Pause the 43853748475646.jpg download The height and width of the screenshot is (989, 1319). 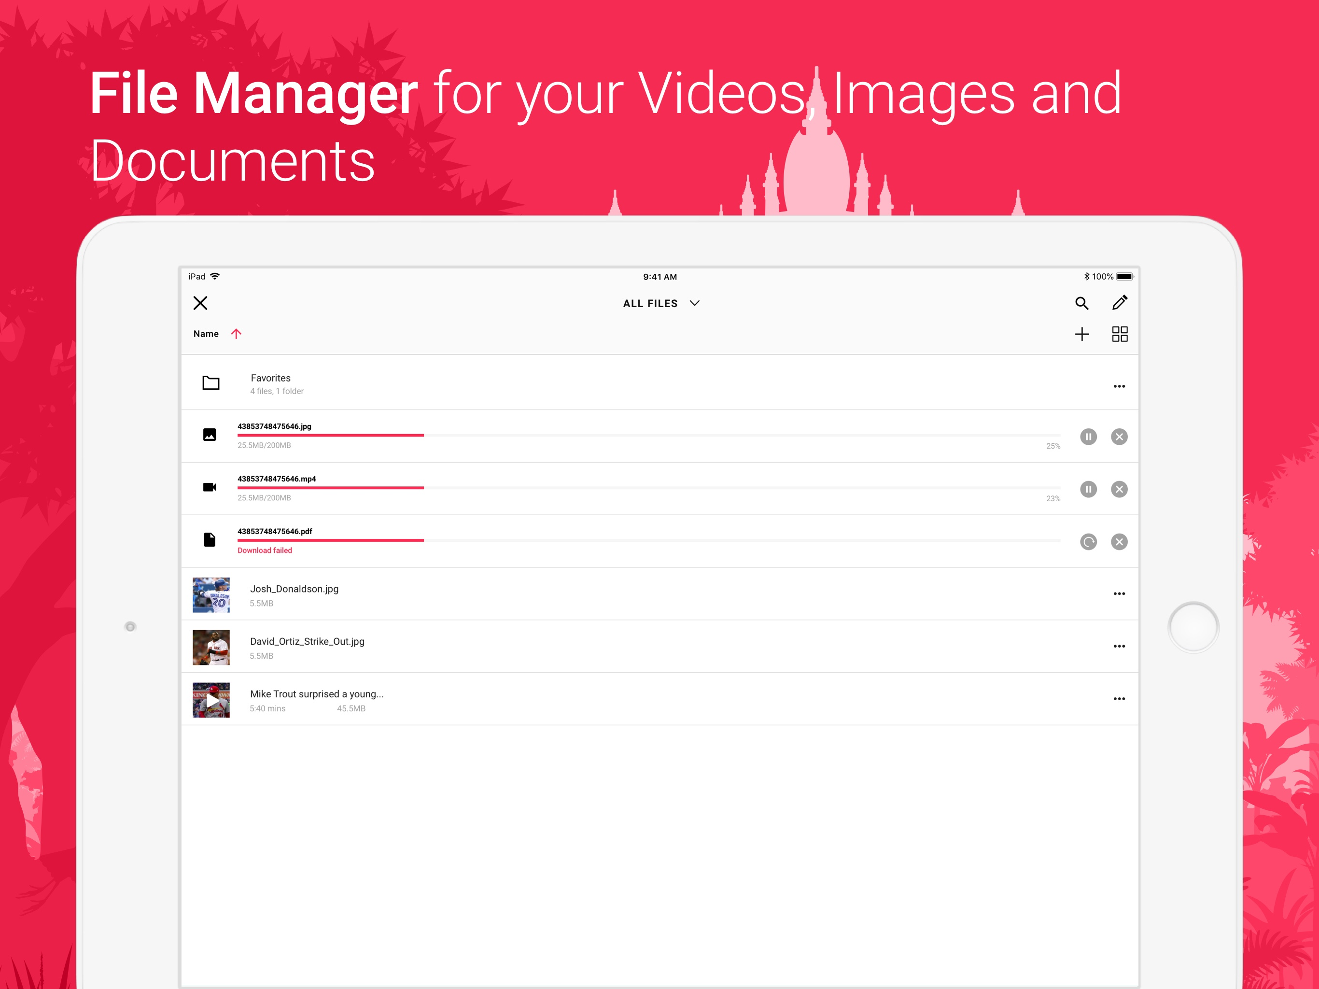[1088, 437]
